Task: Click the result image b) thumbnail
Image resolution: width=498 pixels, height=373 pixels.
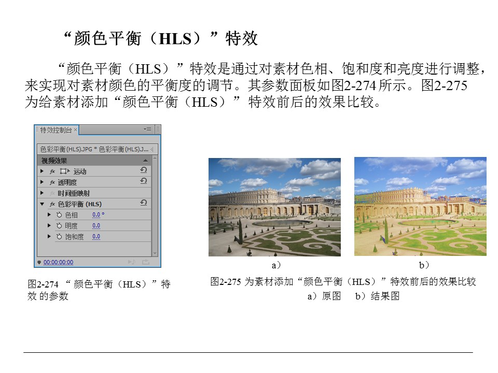Action: pos(421,207)
